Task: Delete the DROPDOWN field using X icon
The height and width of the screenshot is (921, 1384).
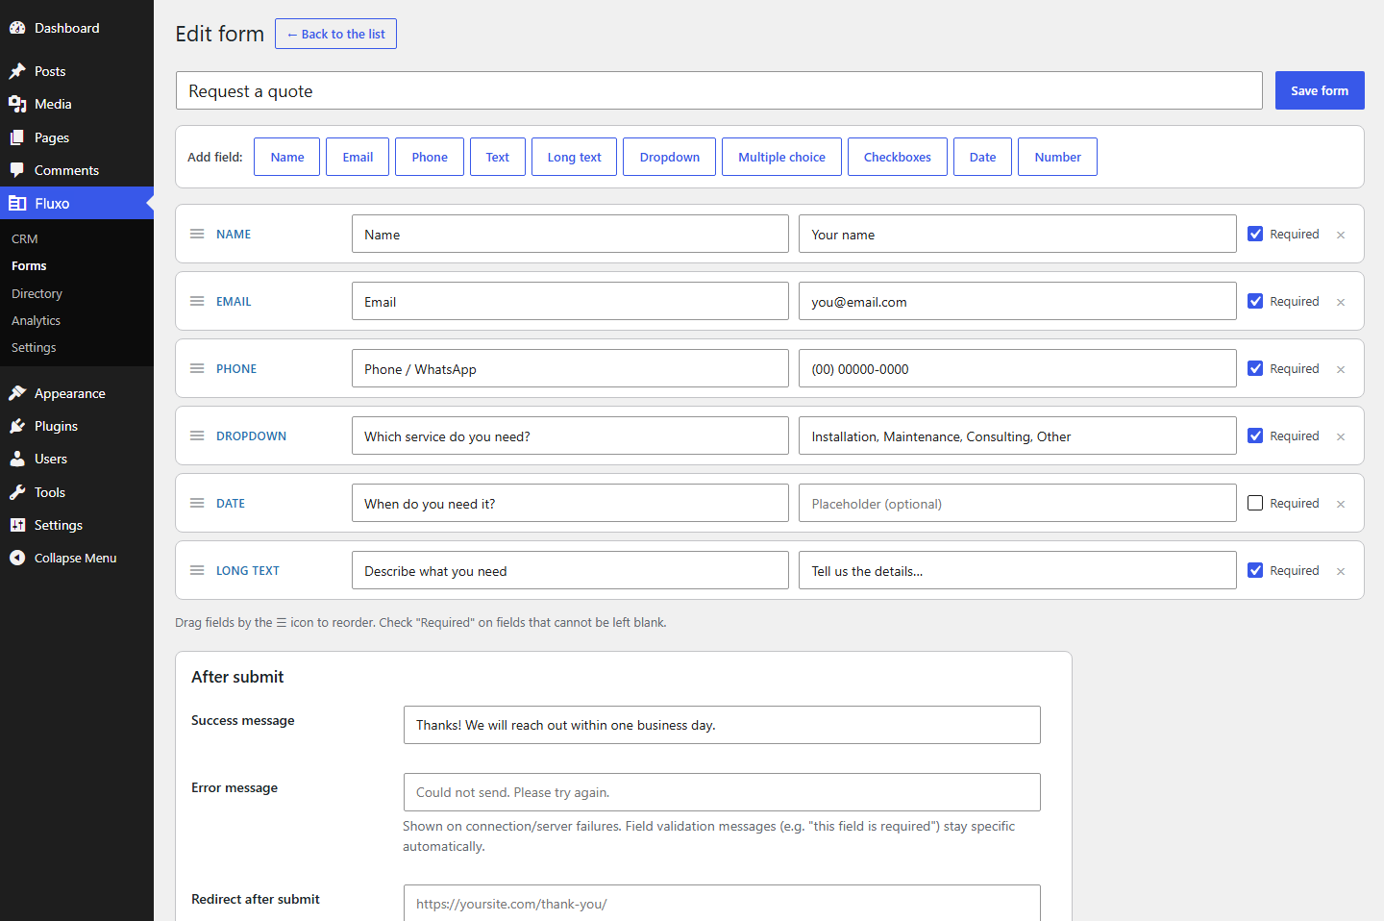Action: click(x=1341, y=436)
